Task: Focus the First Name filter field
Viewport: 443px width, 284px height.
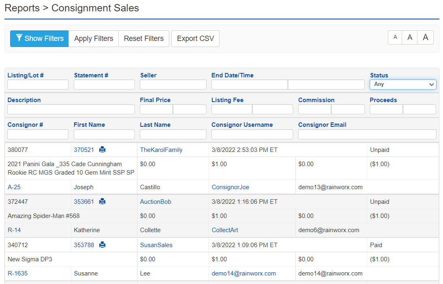Action: 104,134
